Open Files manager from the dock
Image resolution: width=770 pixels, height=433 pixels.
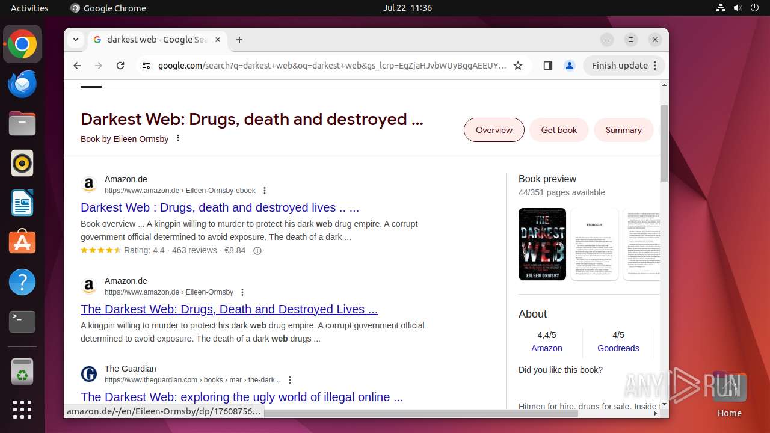tap(22, 124)
